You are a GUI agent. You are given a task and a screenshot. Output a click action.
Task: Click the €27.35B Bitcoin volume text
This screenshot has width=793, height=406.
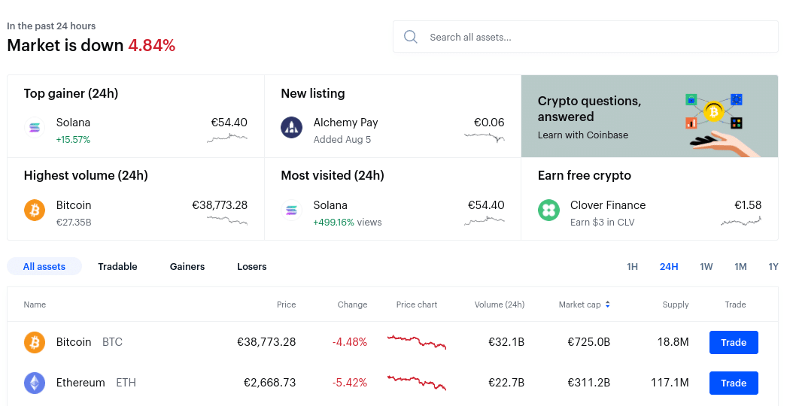pyautogui.click(x=74, y=222)
